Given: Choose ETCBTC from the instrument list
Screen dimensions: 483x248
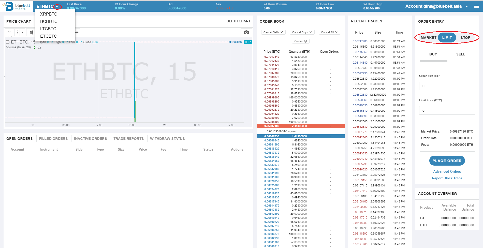Looking at the screenshot, I should (48, 36).
